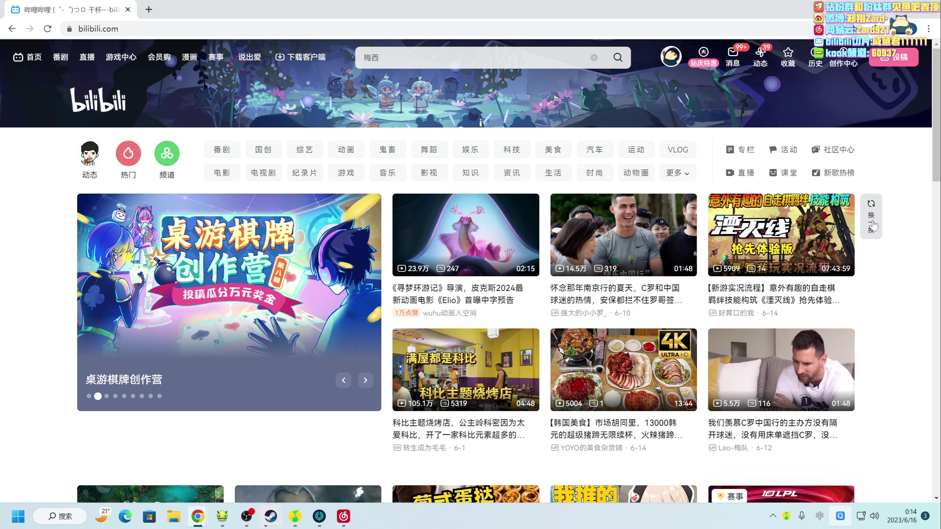The width and height of the screenshot is (941, 529).
Task: Open the 番剧 tab in top navigation
Action: [60, 57]
